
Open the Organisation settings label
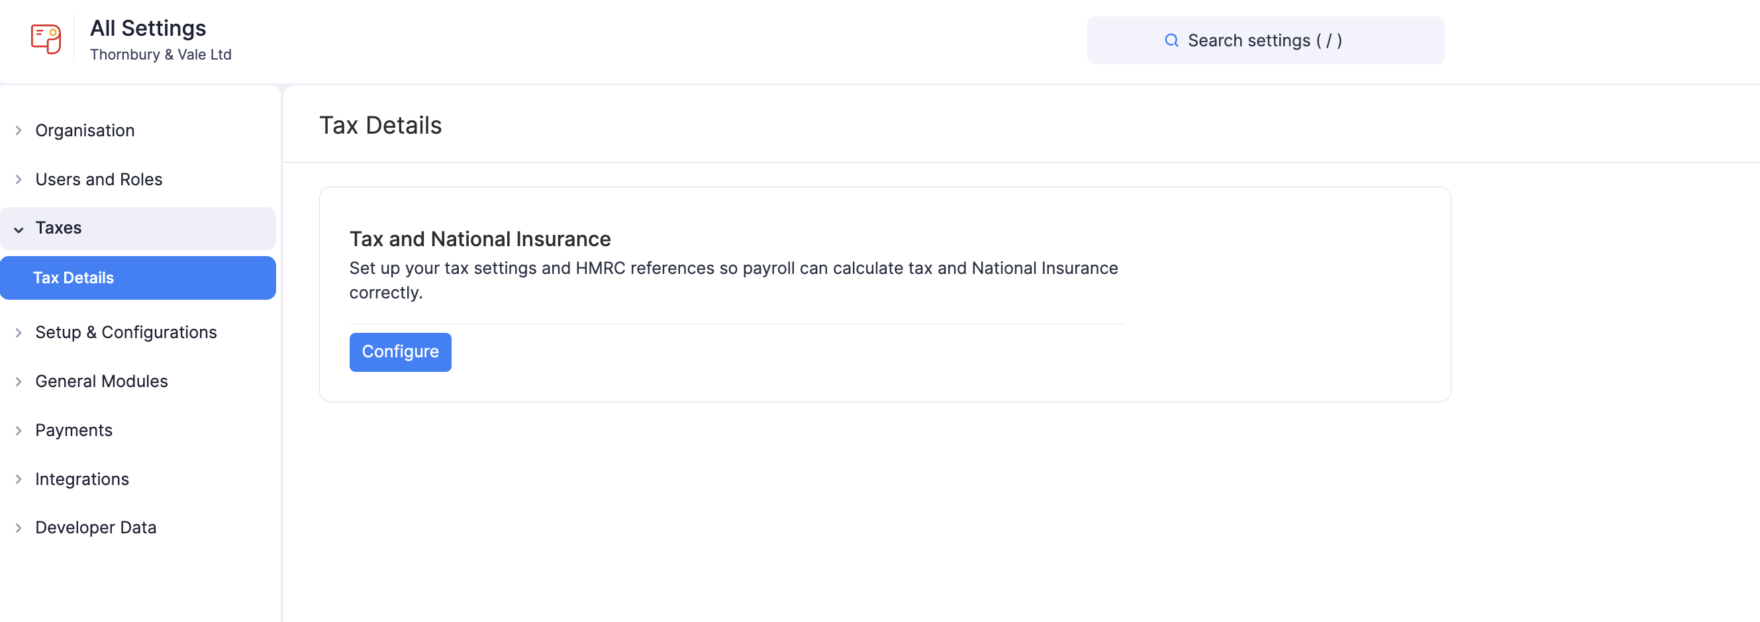coord(85,130)
